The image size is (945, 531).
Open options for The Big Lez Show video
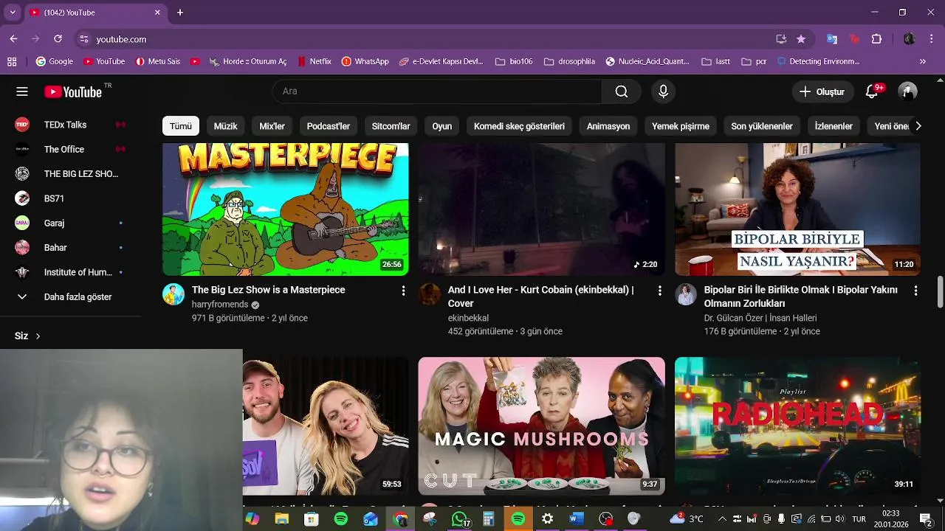point(403,291)
